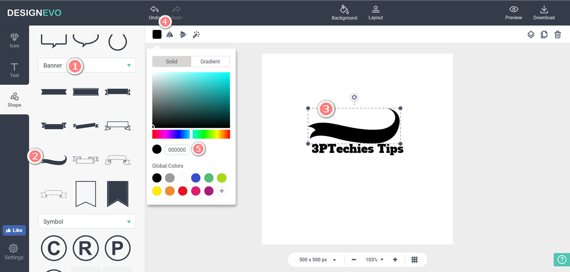The image size is (570, 272).
Task: Delete shape with trash icon
Action: click(558, 35)
